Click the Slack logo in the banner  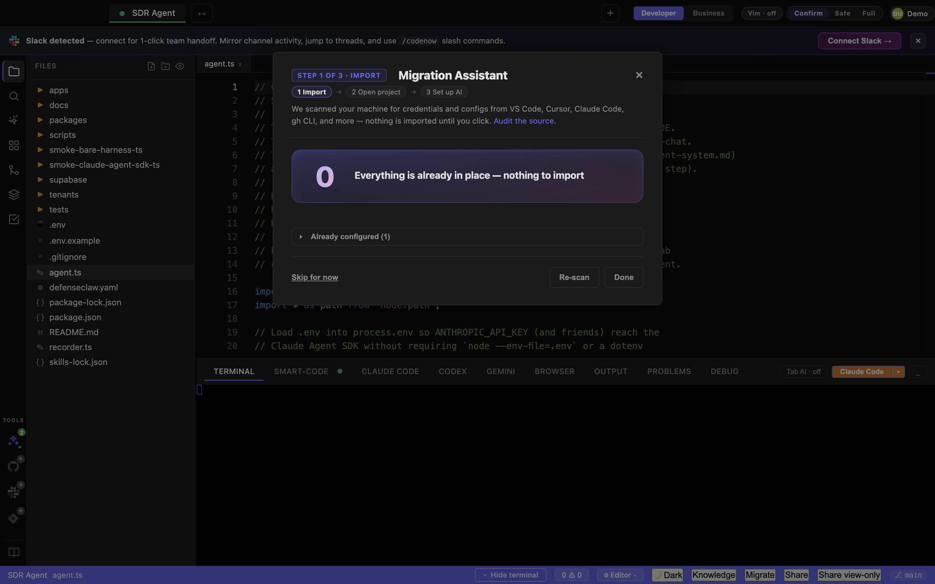click(14, 41)
